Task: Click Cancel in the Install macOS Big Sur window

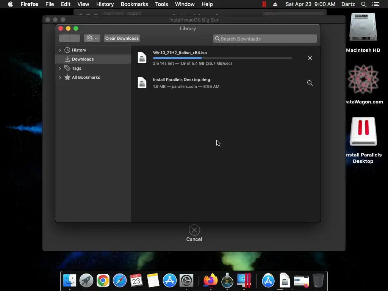Action: click(x=194, y=233)
